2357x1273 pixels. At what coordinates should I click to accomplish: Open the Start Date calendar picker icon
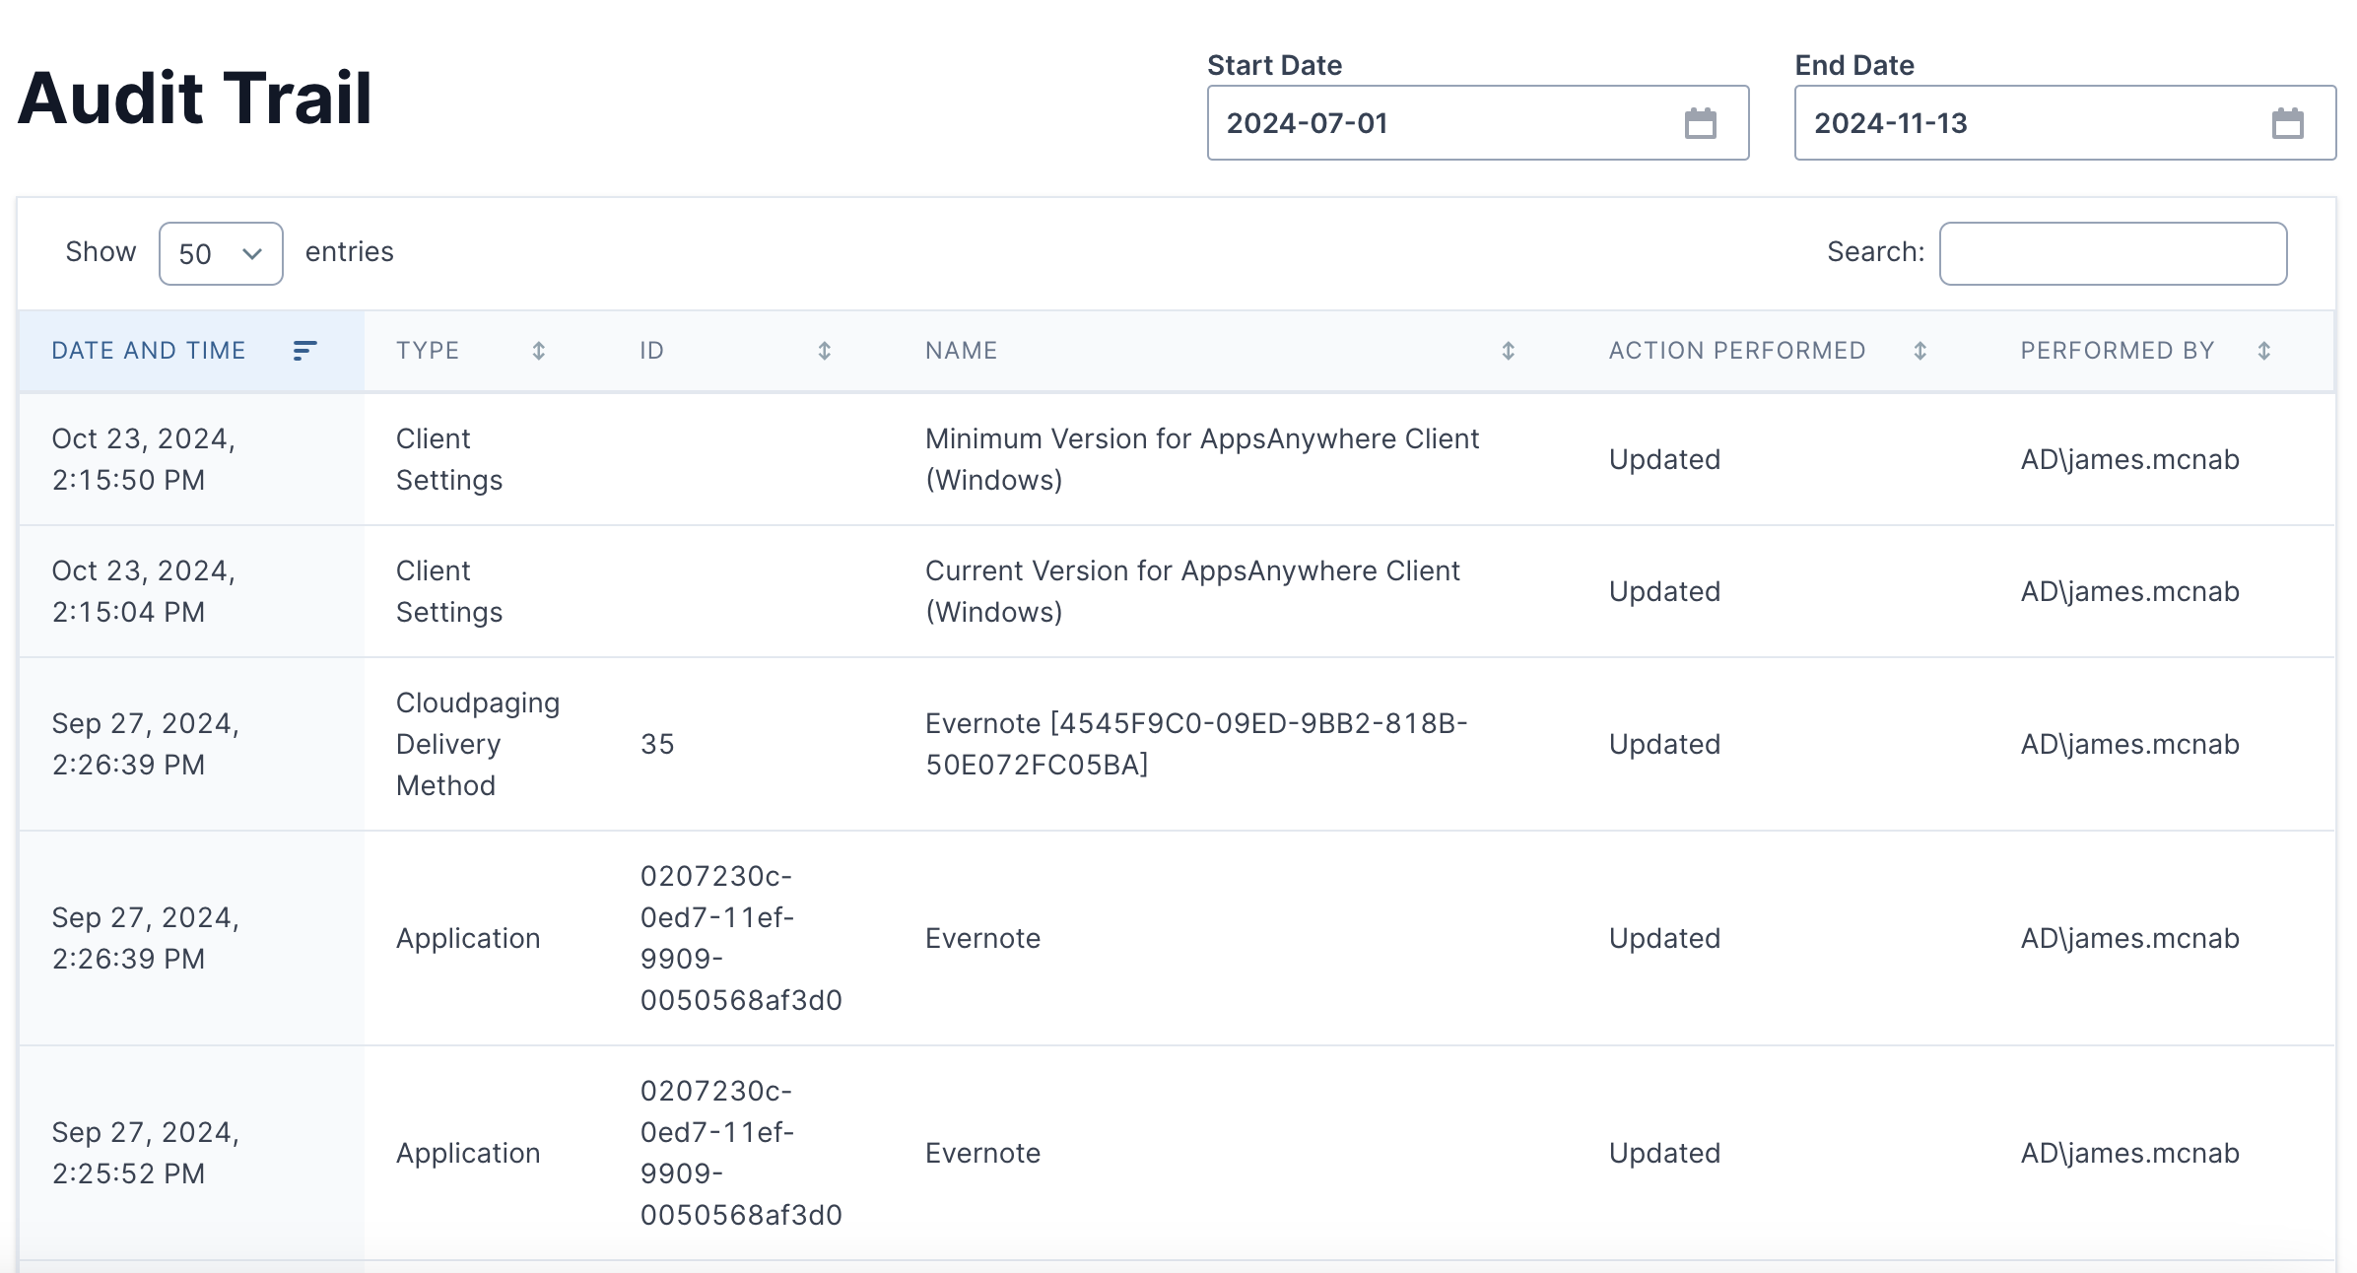[x=1700, y=123]
